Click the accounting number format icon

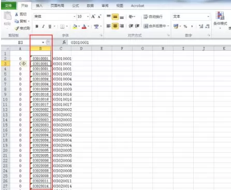click(176, 26)
